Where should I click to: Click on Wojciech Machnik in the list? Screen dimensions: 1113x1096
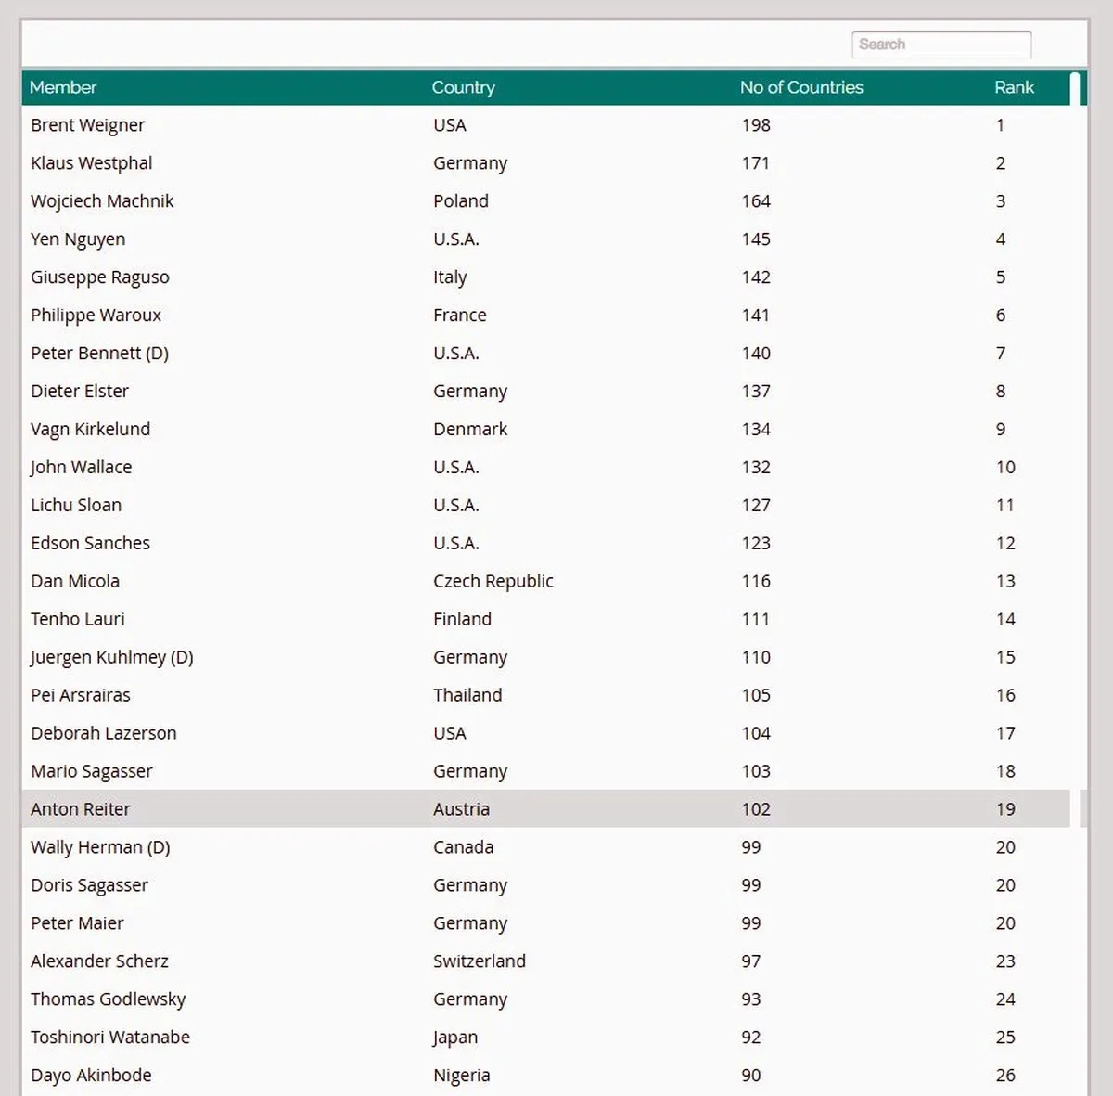point(102,201)
